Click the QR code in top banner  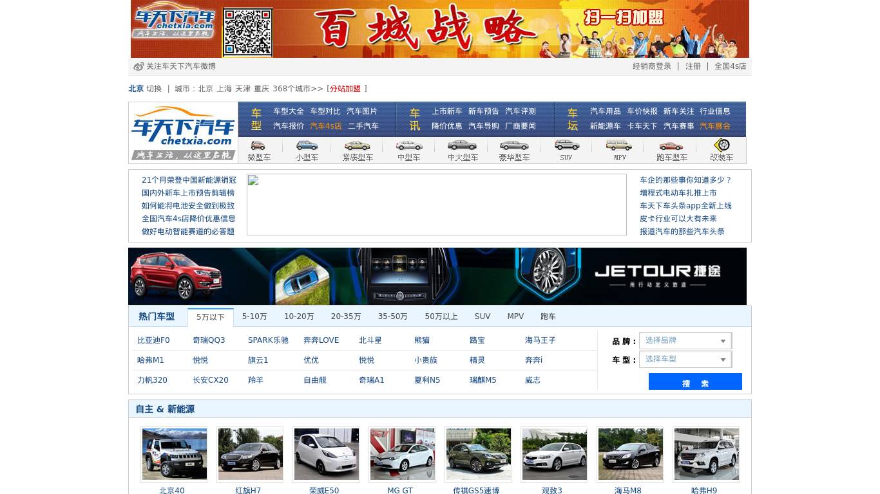coord(248,32)
